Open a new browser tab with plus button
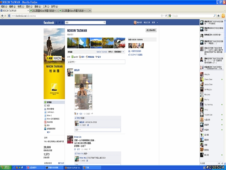Viewport: 226px width, 170px height. [x=90, y=11]
